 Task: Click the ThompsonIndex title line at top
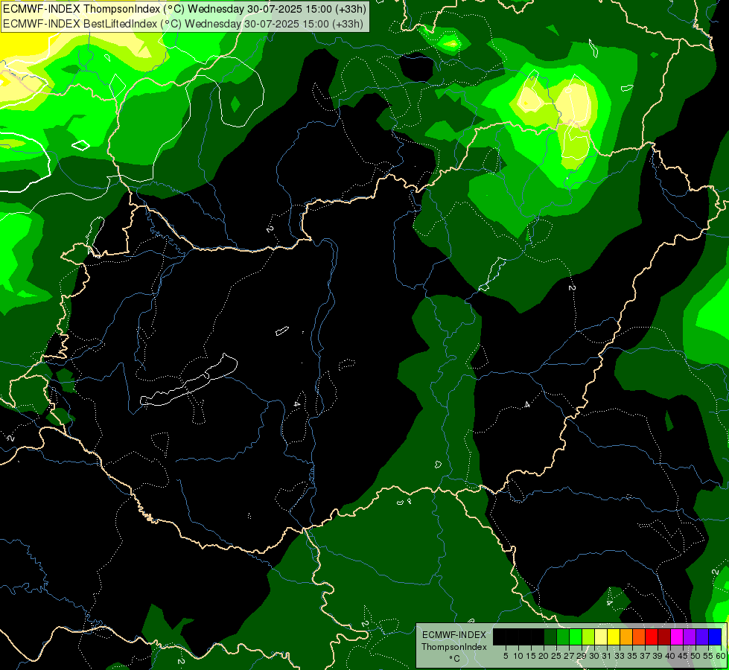click(185, 9)
